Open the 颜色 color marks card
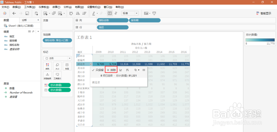 tap(48, 66)
